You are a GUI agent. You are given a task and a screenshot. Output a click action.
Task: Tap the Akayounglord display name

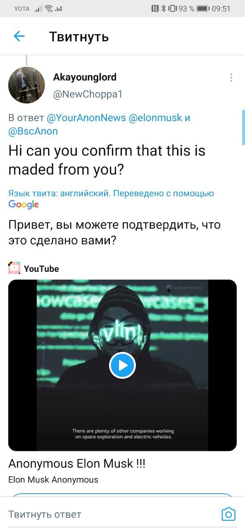click(85, 77)
